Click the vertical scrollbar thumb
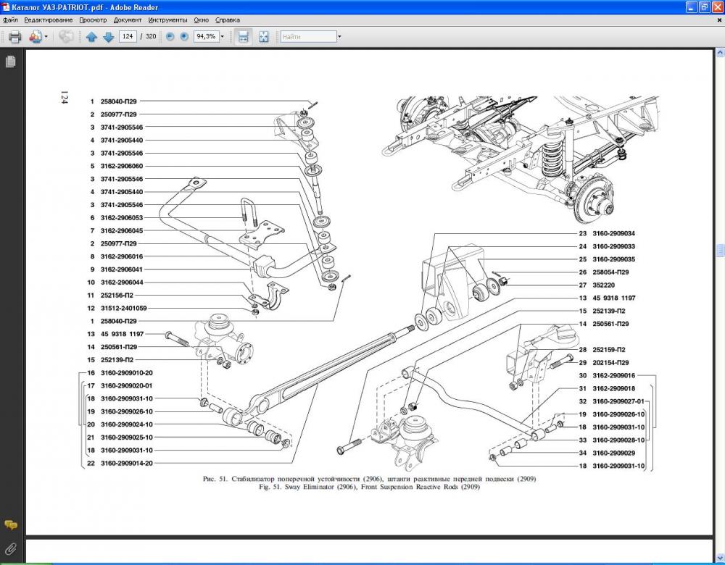The image size is (725, 565). (x=720, y=250)
